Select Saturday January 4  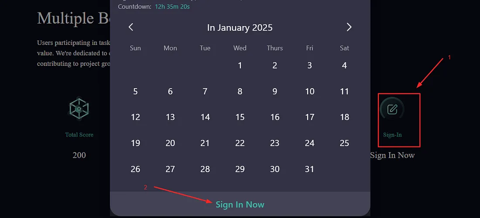point(344,65)
